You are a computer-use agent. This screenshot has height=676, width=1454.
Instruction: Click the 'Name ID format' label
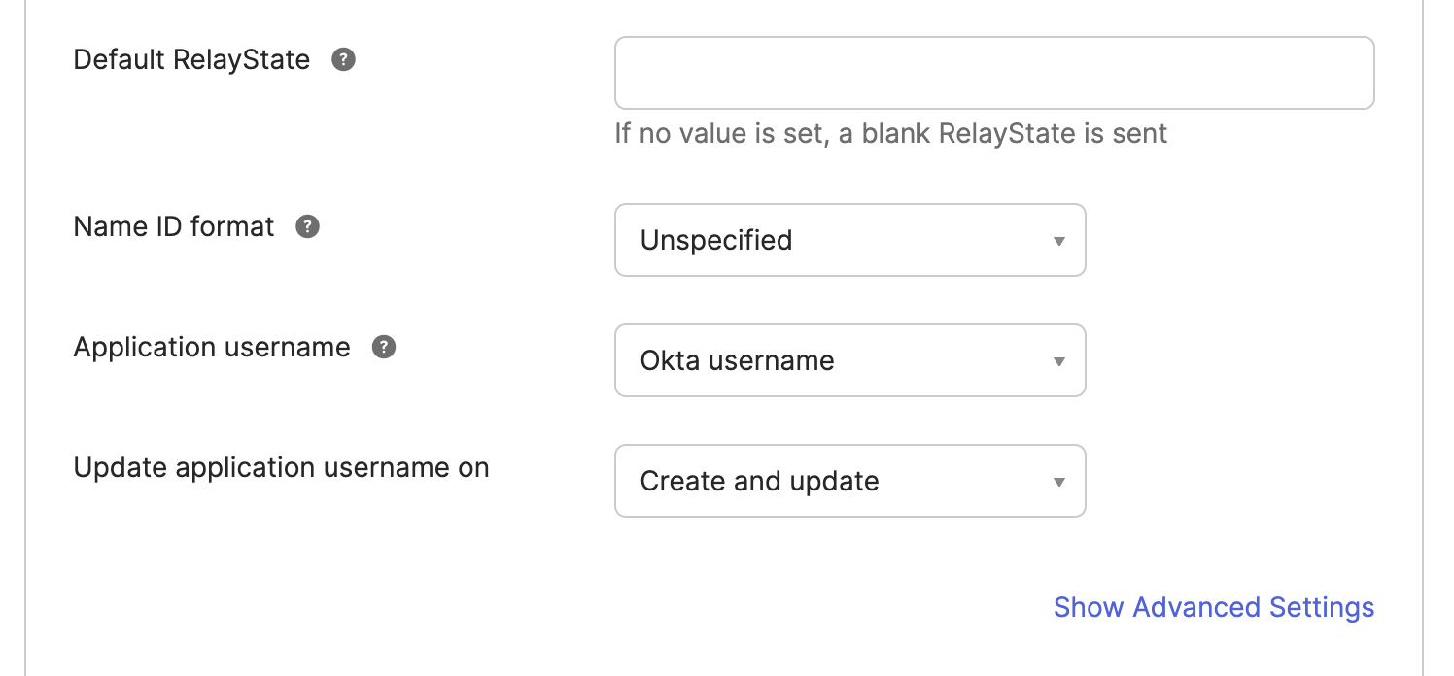click(174, 227)
